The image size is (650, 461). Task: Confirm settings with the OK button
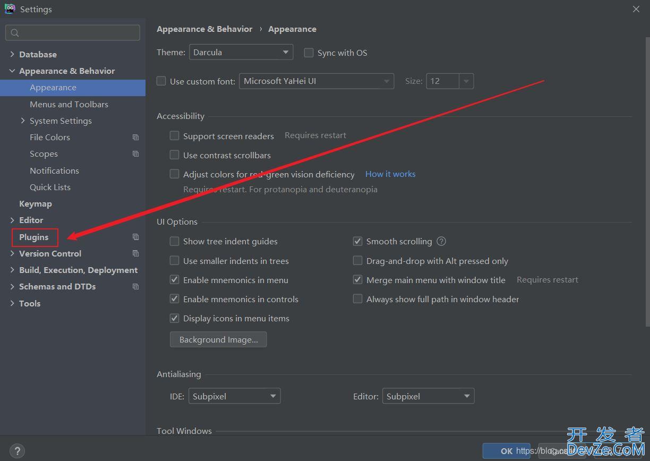[x=506, y=451]
